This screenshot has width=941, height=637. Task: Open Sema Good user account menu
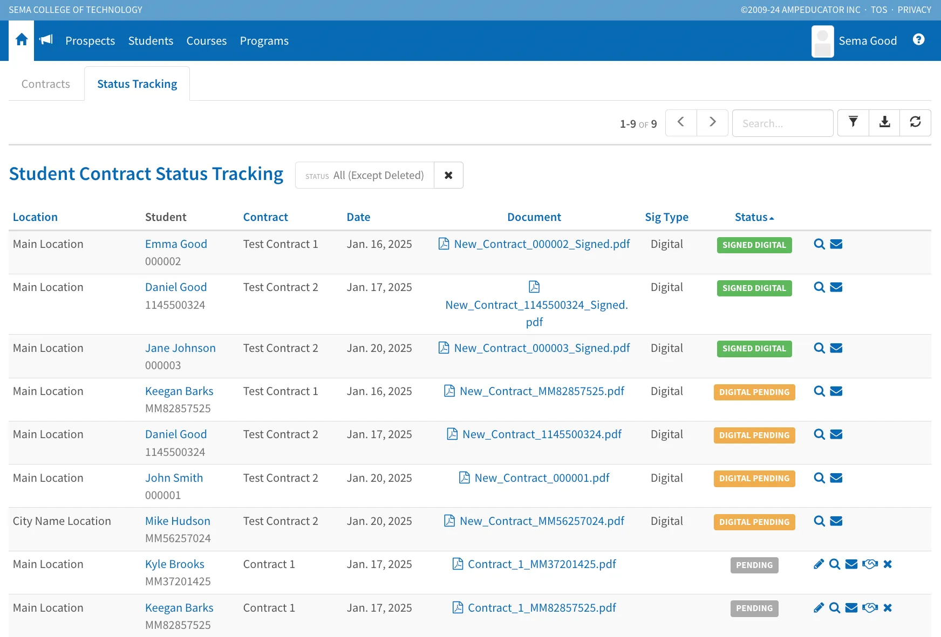click(x=854, y=41)
